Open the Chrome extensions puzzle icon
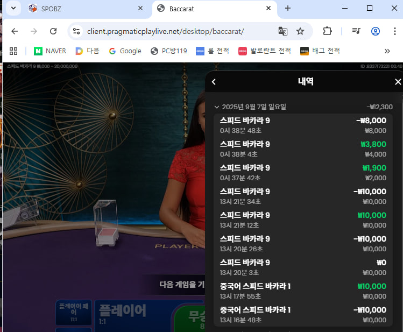403x332 pixels. (327, 31)
